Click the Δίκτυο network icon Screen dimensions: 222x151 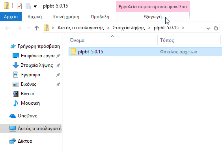pyautogui.click(x=13, y=141)
